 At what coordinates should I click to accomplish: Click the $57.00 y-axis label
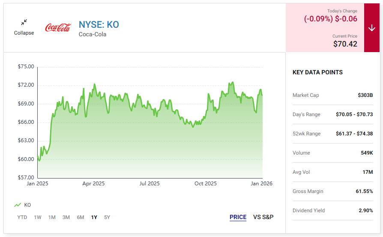coord(26,178)
